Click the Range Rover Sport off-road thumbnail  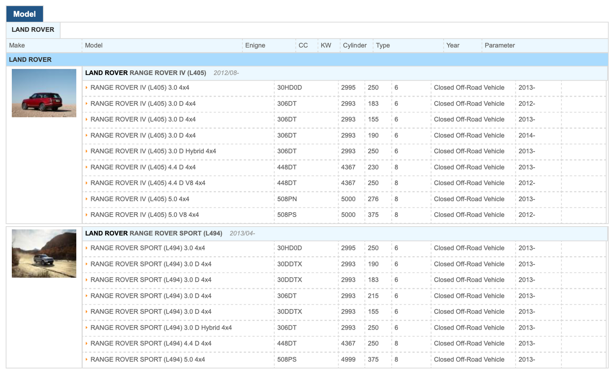point(44,254)
